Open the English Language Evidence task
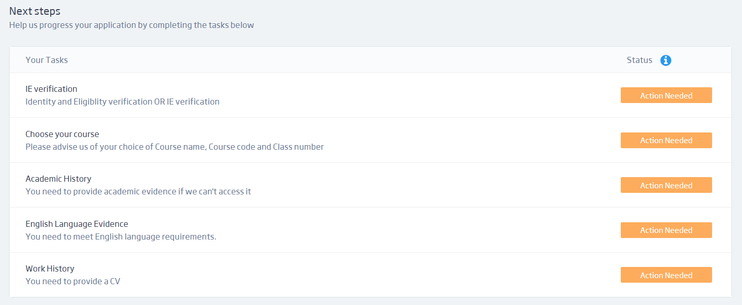This screenshot has height=305, width=742. click(x=77, y=224)
